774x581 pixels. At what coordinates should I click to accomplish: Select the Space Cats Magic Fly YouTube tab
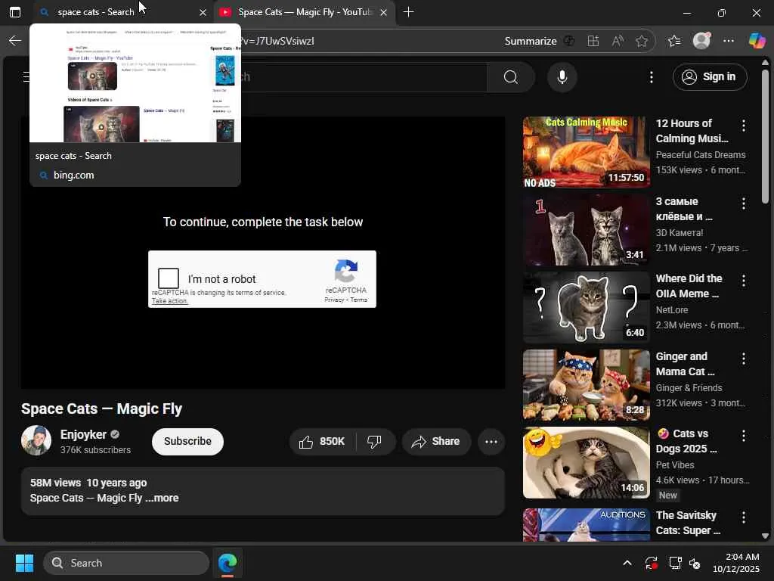coord(305,12)
